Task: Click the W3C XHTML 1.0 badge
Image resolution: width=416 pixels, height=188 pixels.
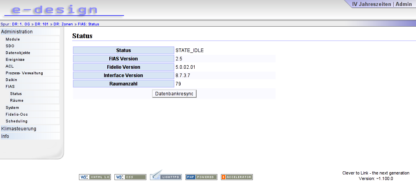Action: tap(95, 177)
